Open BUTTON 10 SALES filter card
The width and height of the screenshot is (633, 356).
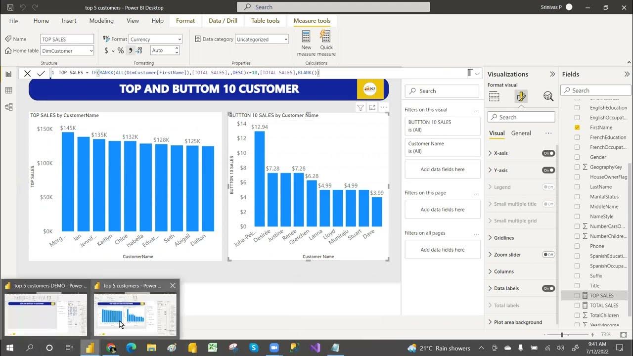click(x=443, y=126)
